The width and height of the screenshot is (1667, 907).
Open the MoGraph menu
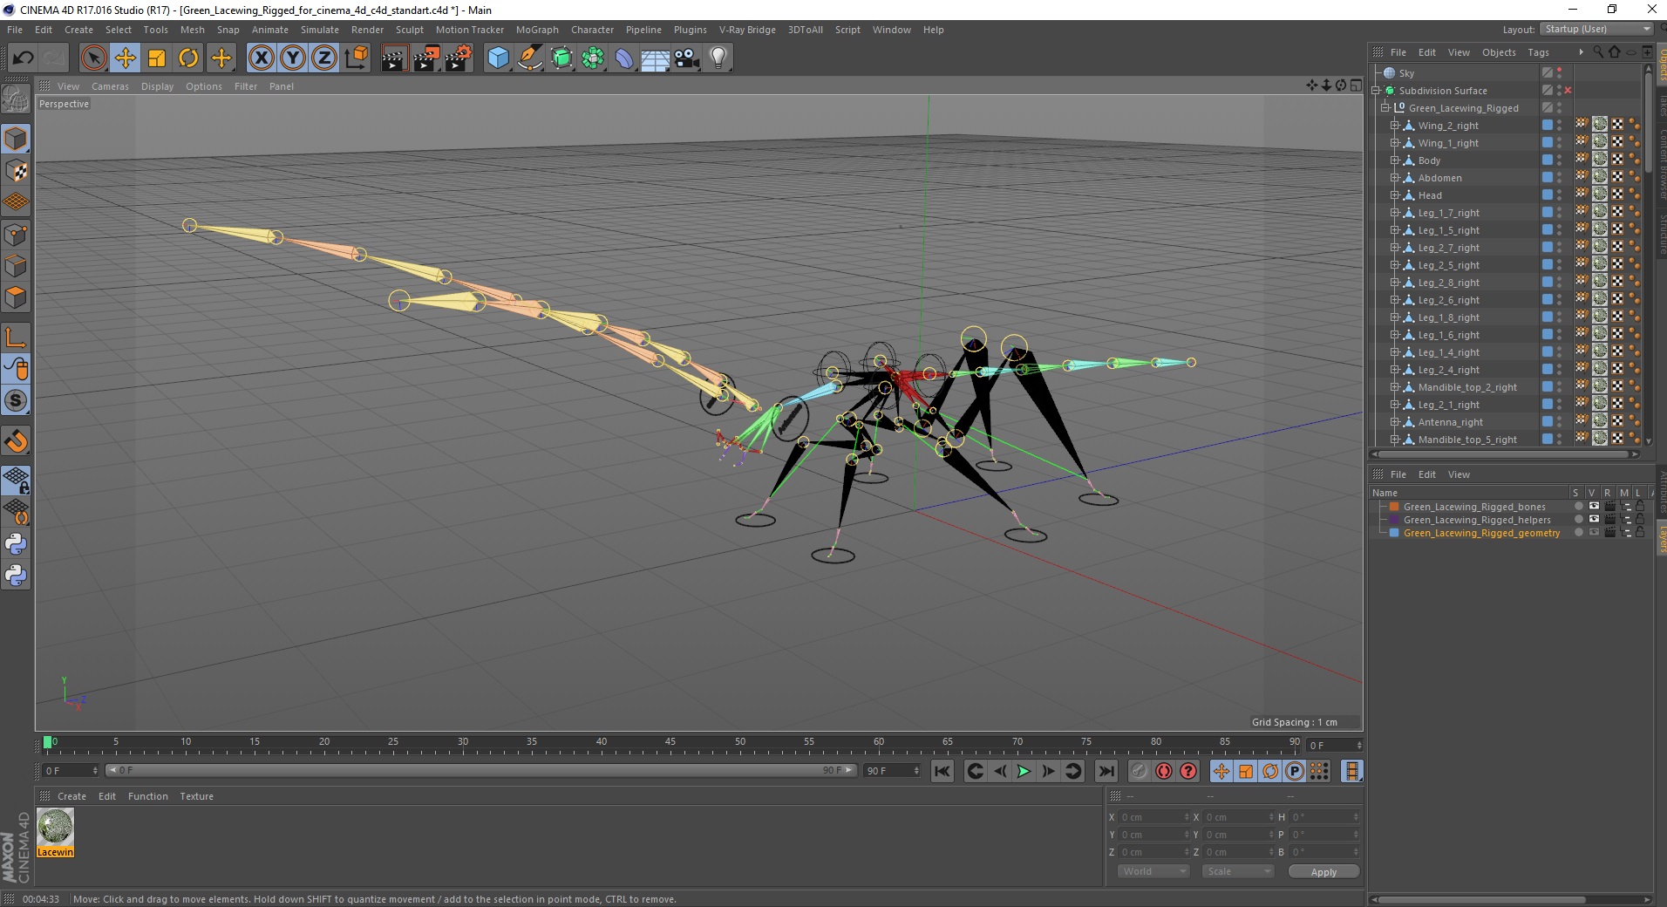[x=537, y=30]
